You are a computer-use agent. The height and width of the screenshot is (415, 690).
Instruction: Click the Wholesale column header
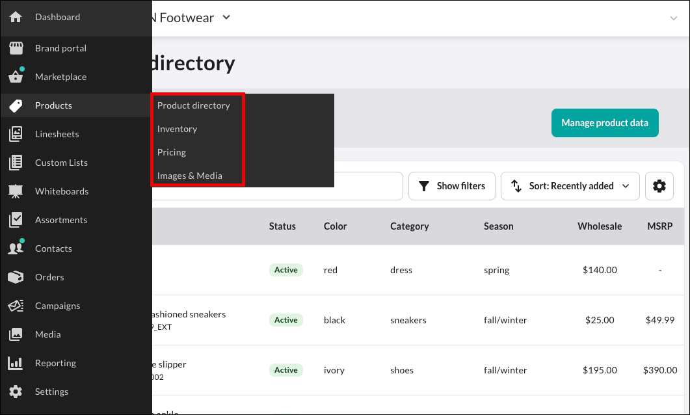[x=600, y=226]
